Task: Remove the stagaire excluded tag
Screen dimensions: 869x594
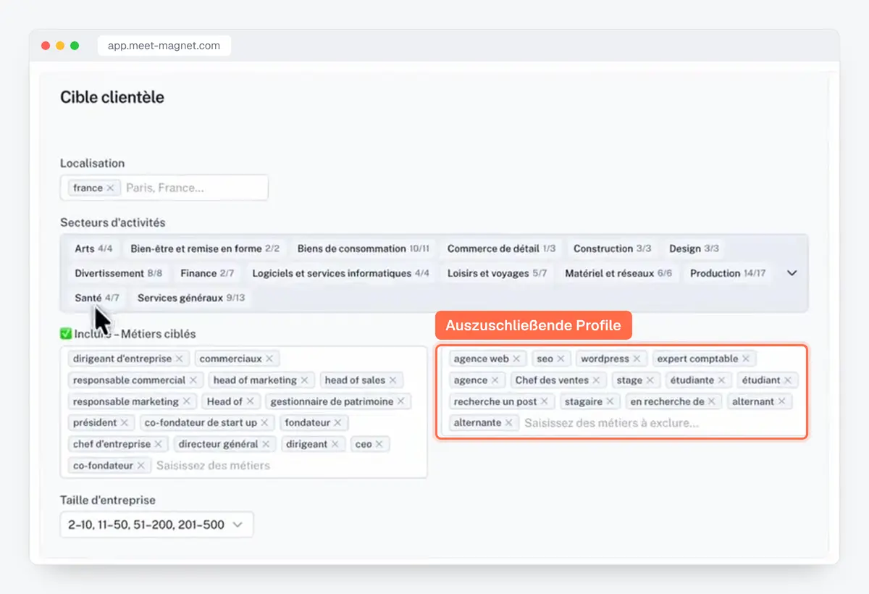Action: click(x=610, y=401)
